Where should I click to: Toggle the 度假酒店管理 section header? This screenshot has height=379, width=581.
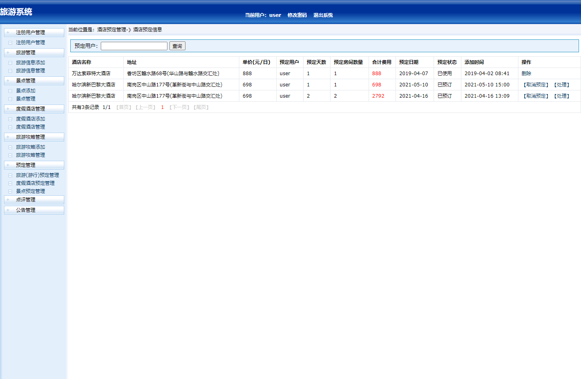pyautogui.click(x=34, y=109)
